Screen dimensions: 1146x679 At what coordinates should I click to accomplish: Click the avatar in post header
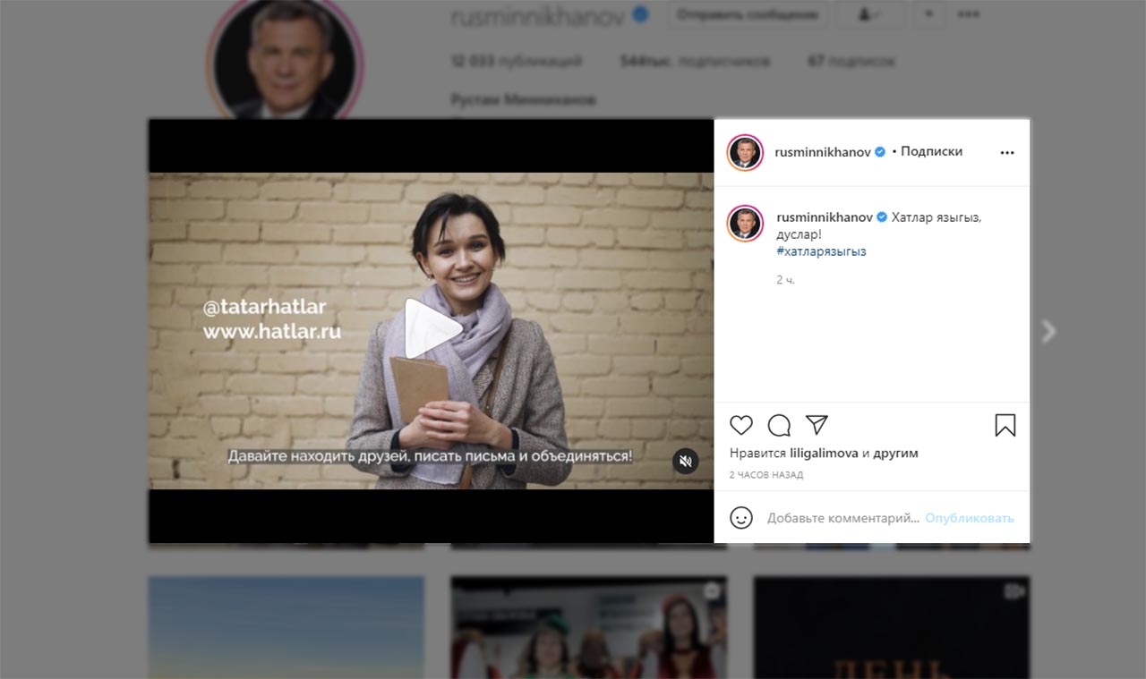(x=745, y=152)
